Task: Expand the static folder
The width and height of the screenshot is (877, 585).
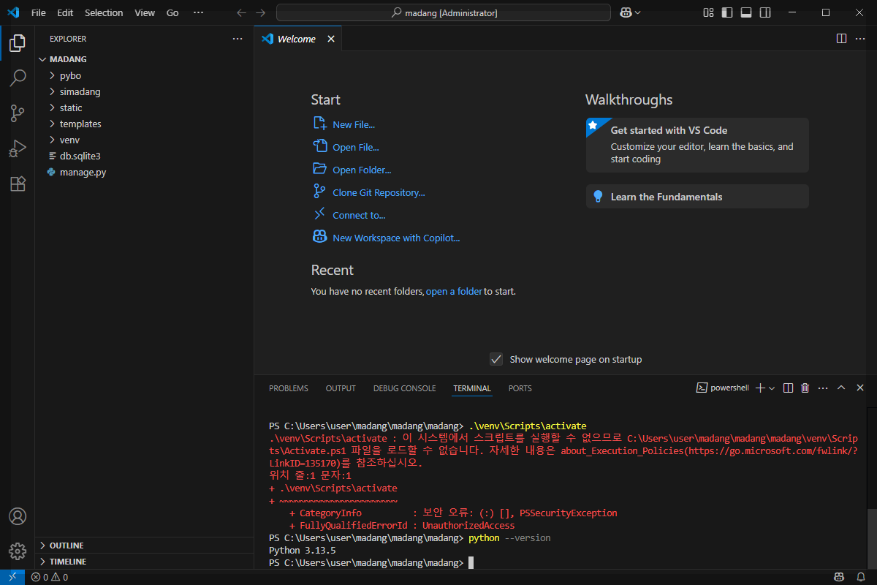Action: coord(143,107)
